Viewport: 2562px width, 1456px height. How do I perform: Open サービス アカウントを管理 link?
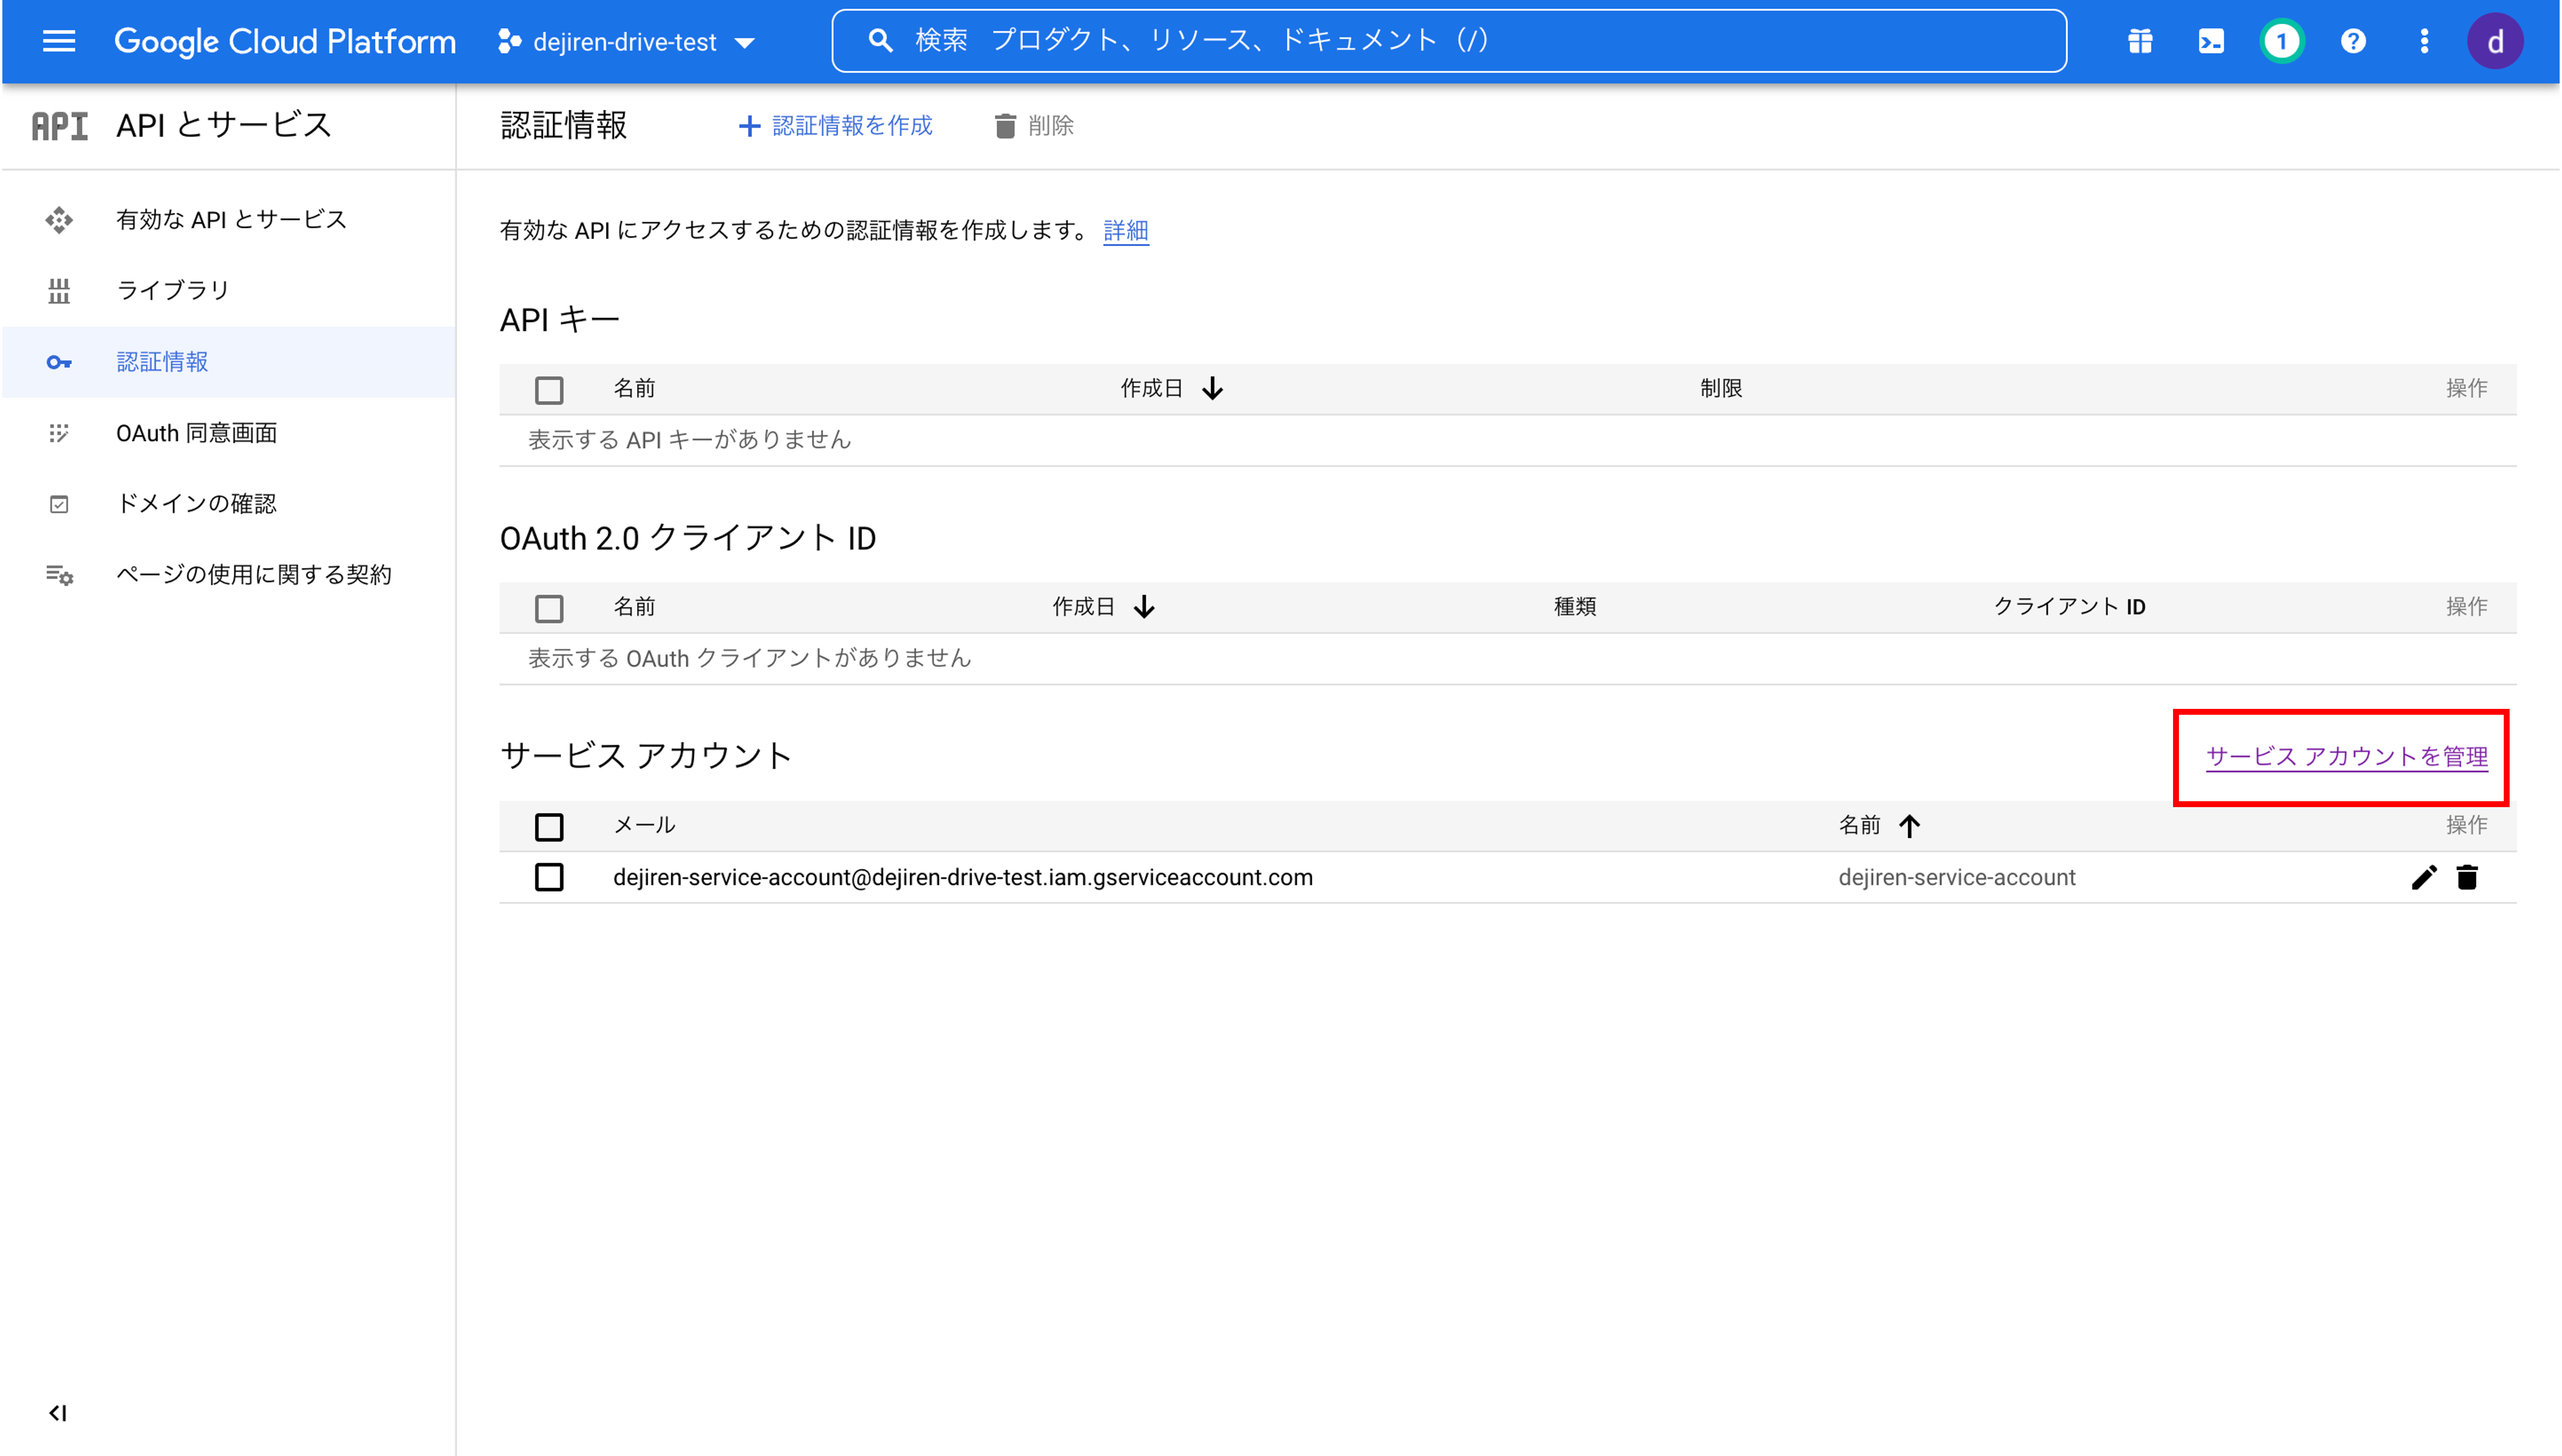tap(2347, 757)
